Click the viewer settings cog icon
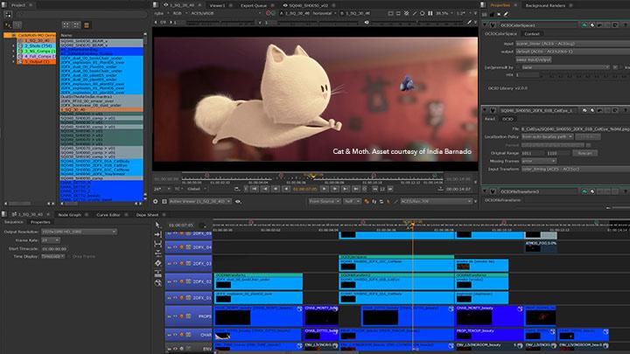The height and width of the screenshot is (354, 630). pyautogui.click(x=156, y=201)
